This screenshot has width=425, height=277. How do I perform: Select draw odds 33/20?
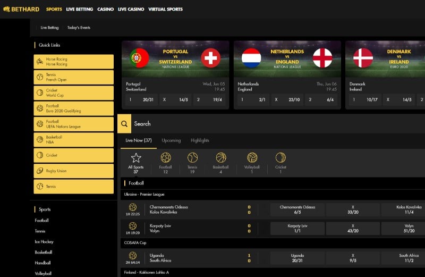tap(353, 209)
